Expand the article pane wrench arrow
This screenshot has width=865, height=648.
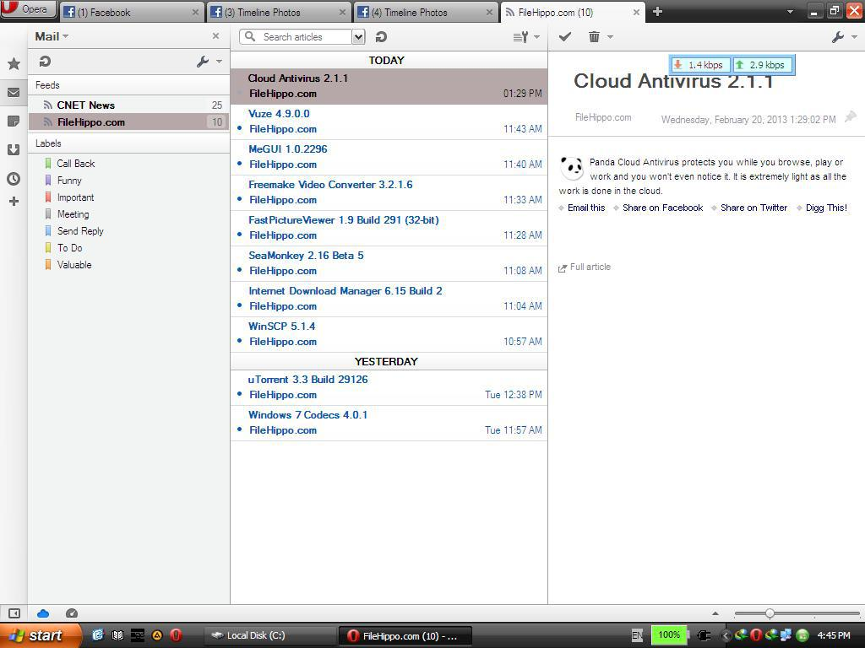[855, 37]
